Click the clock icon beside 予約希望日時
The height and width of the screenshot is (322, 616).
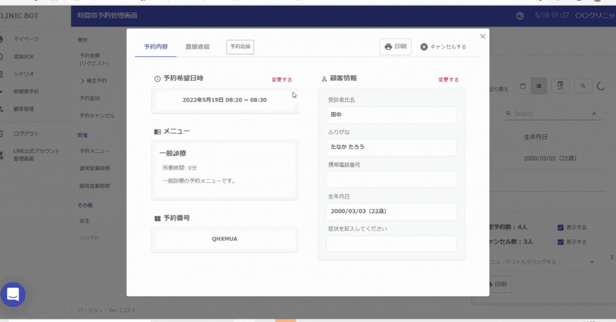[x=158, y=79]
